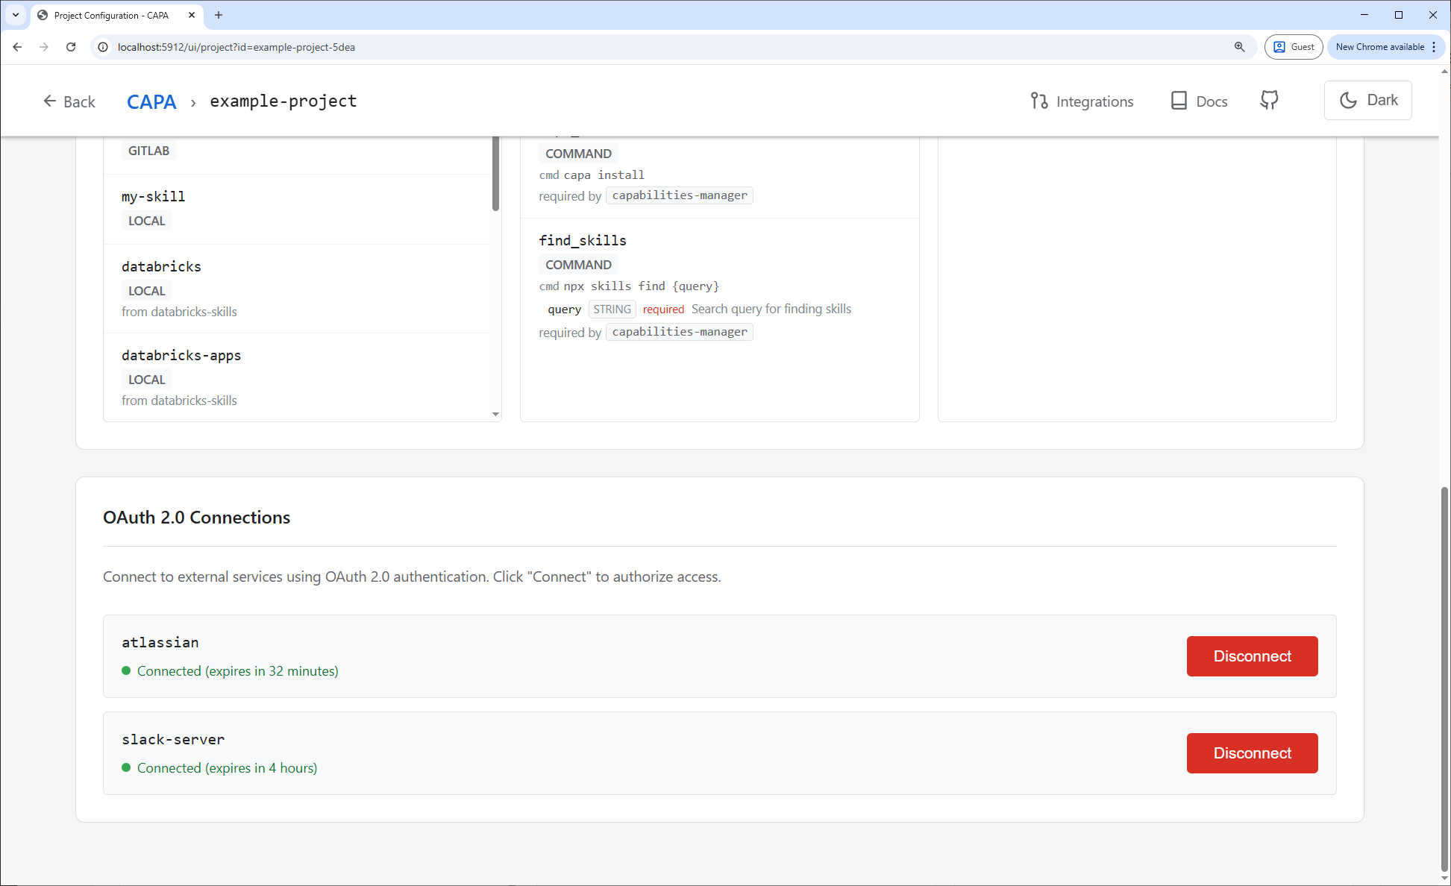Viewport: 1451px width, 886px height.
Task: Click the Project Configuration browser tab
Action: click(x=112, y=15)
